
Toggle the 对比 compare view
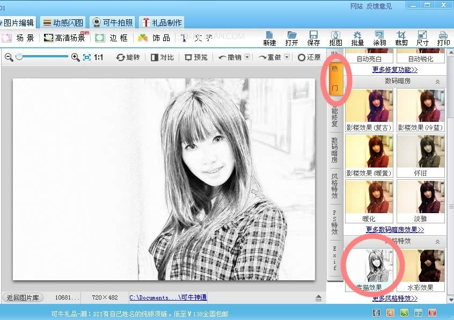coord(162,57)
